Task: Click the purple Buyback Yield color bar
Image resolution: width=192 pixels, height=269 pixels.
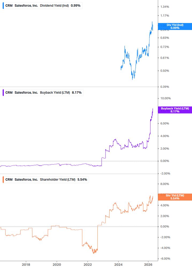Action: [3, 92]
